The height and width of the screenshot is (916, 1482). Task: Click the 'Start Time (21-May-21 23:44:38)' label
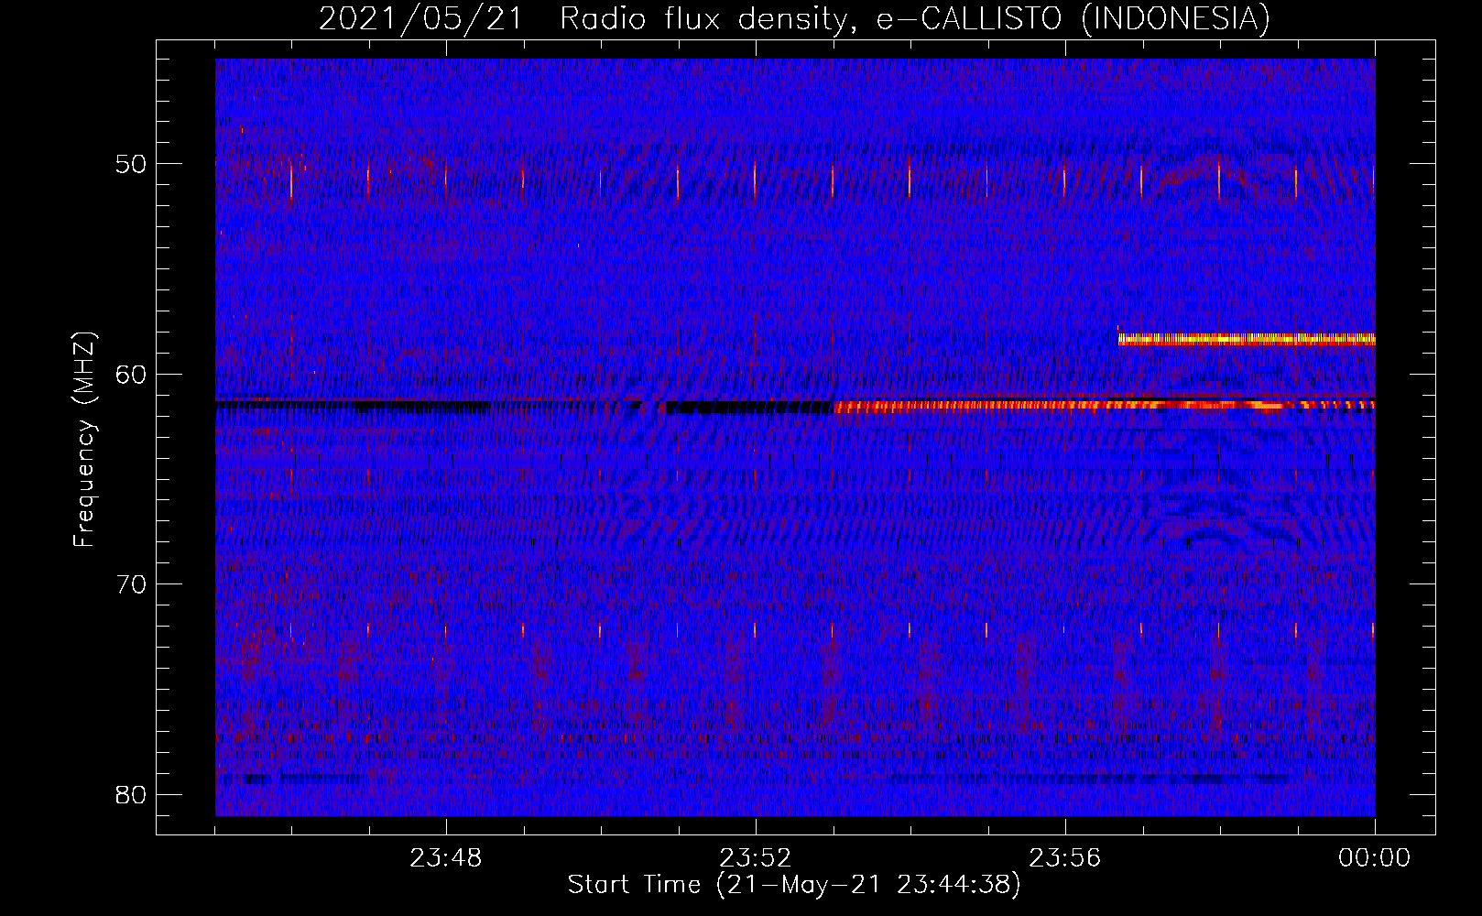point(794,885)
